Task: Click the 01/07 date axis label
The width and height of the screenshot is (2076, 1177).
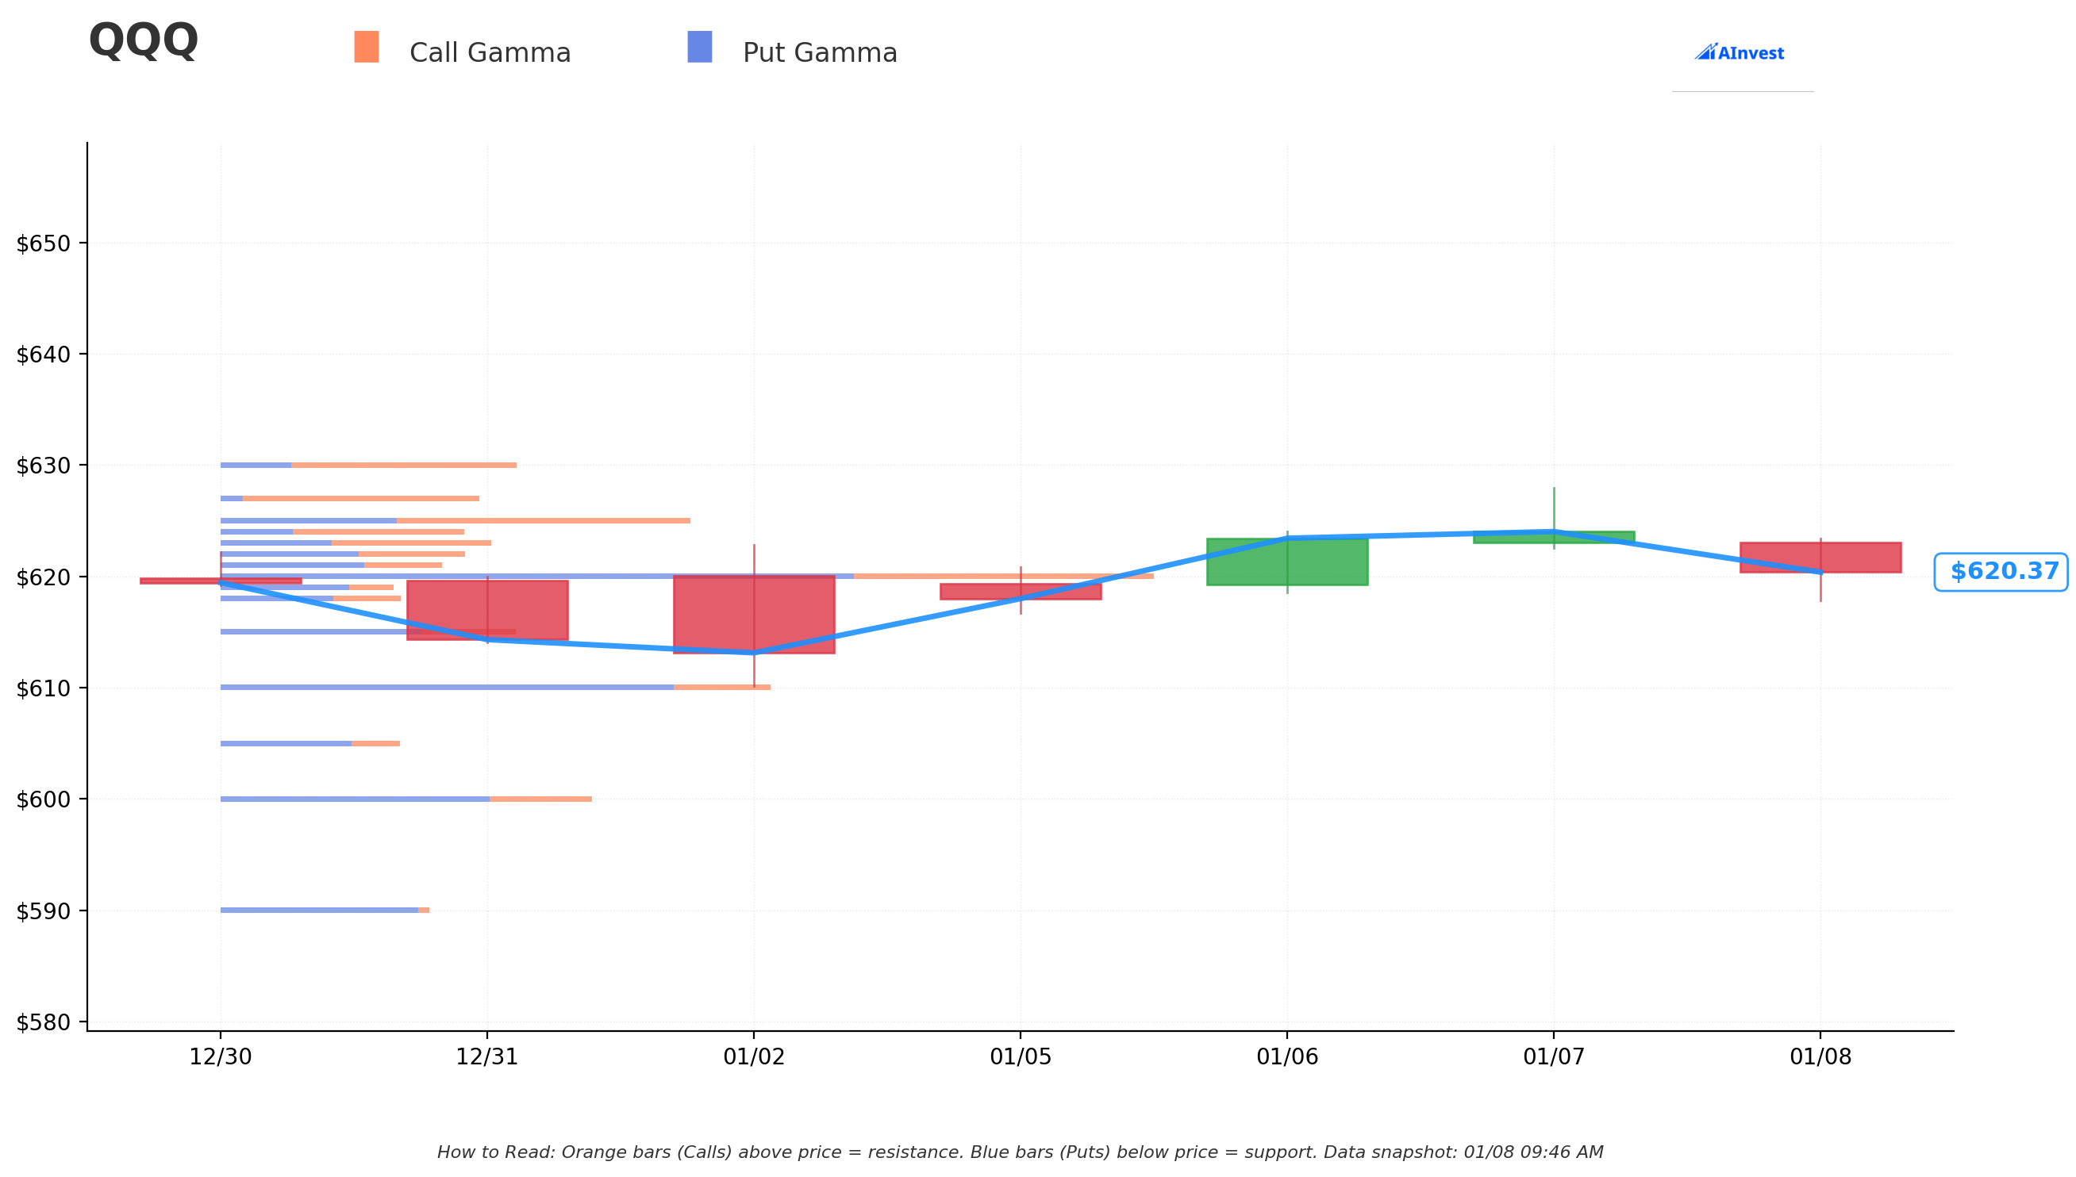Action: (1554, 1057)
